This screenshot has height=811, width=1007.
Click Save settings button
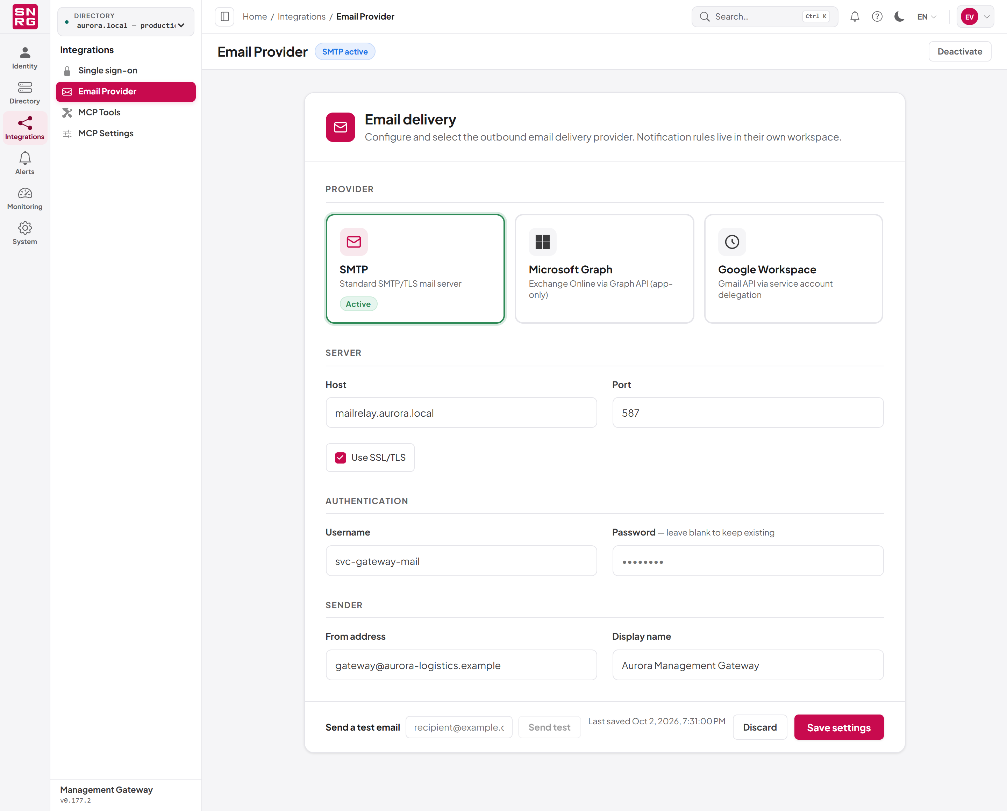pyautogui.click(x=839, y=727)
